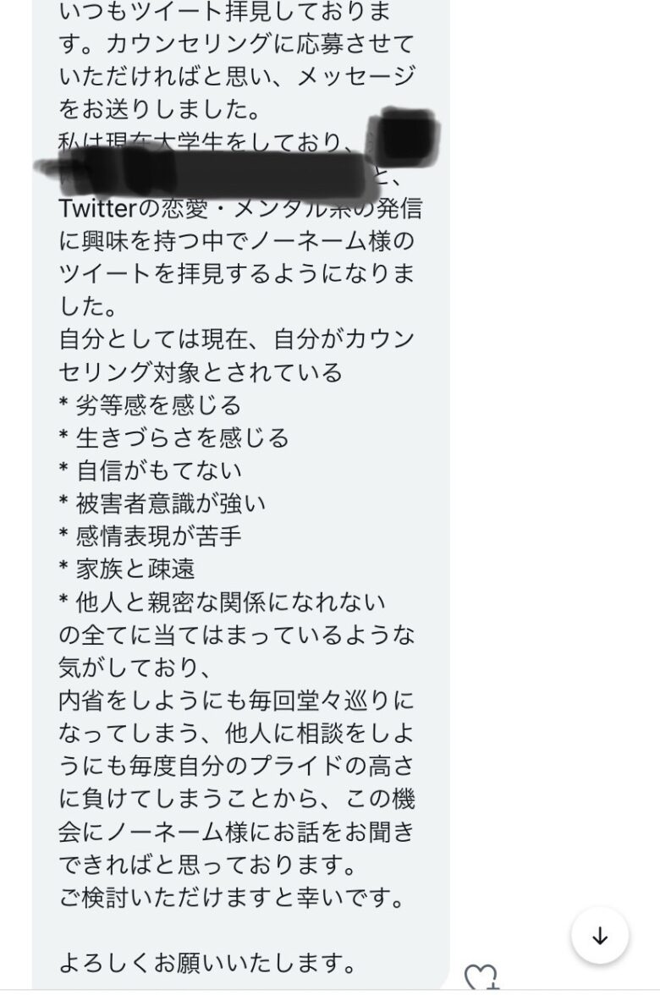Click the text をお送りしました

coord(159,109)
